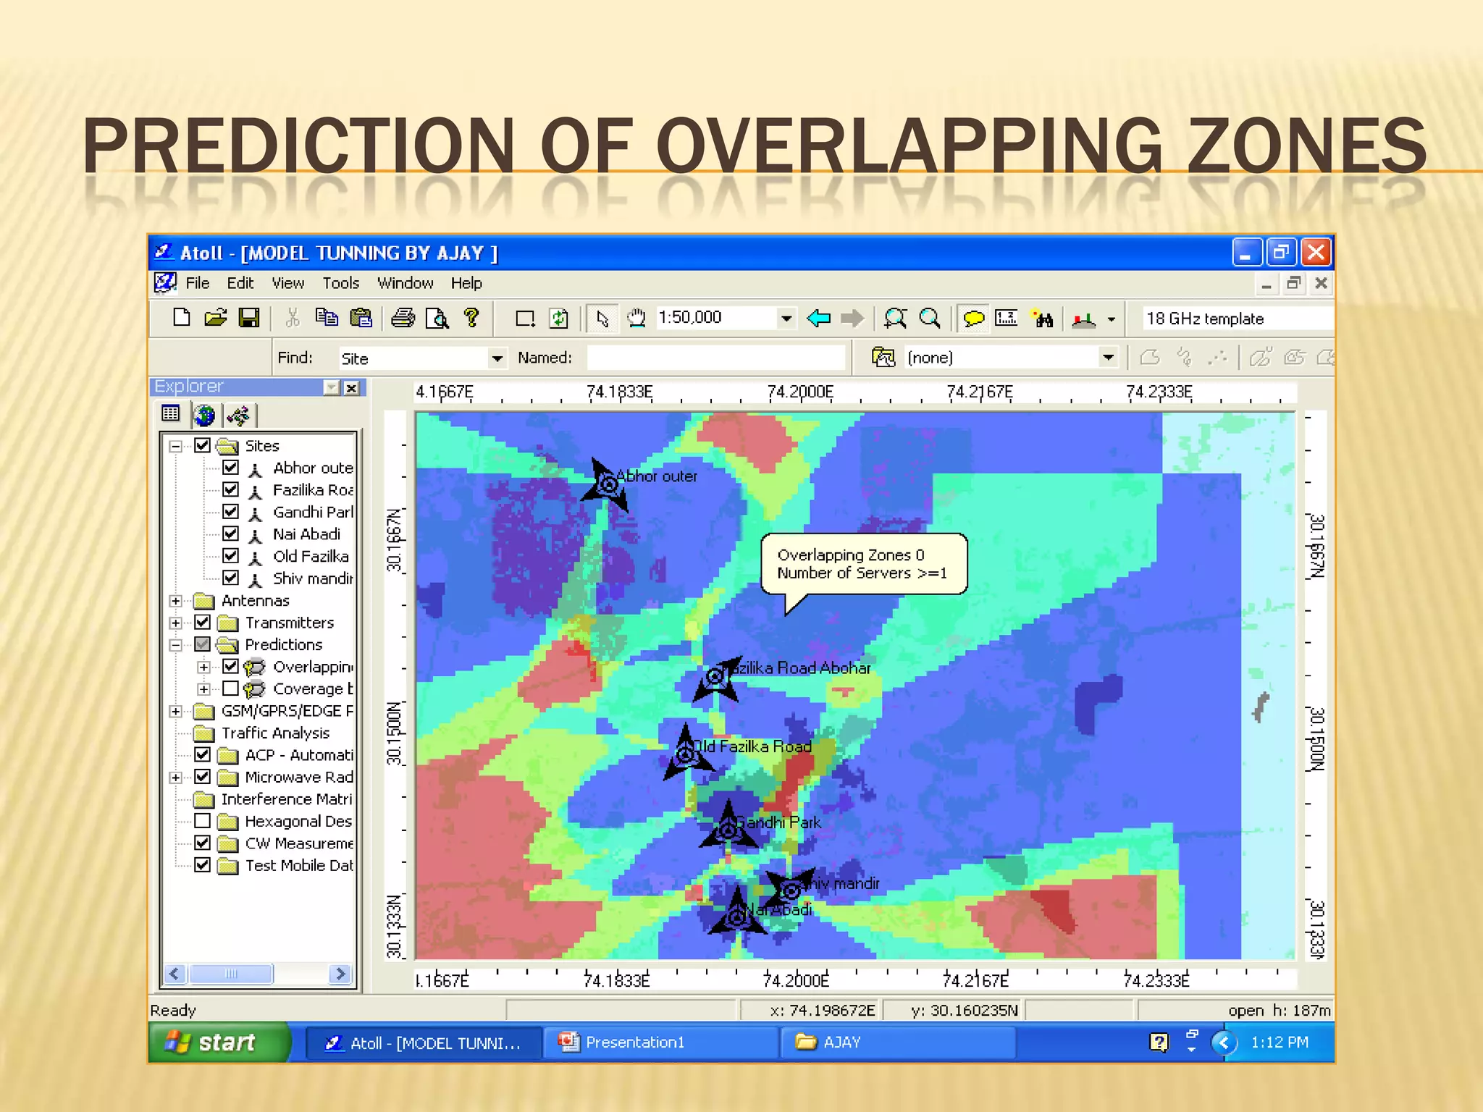Click the back navigation arrow icon
This screenshot has width=1483, height=1112.
tap(818, 318)
